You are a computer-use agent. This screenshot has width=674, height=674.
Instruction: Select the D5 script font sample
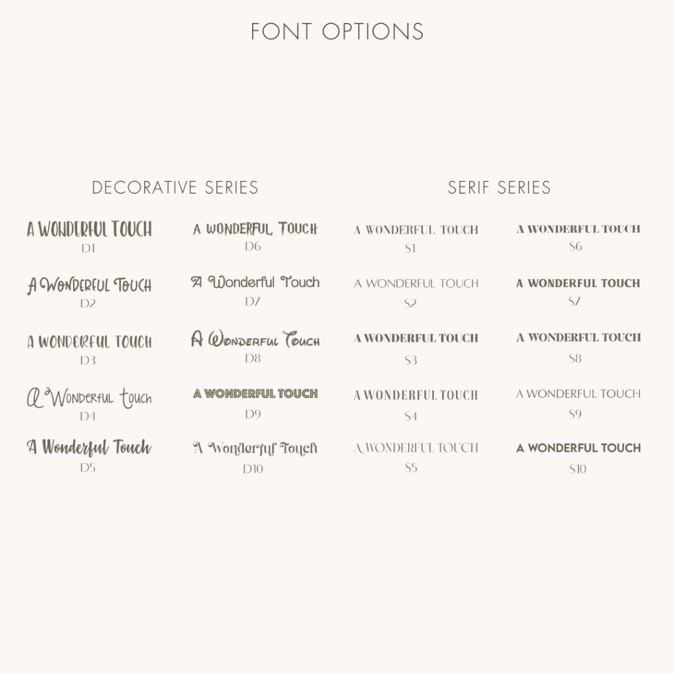89,448
